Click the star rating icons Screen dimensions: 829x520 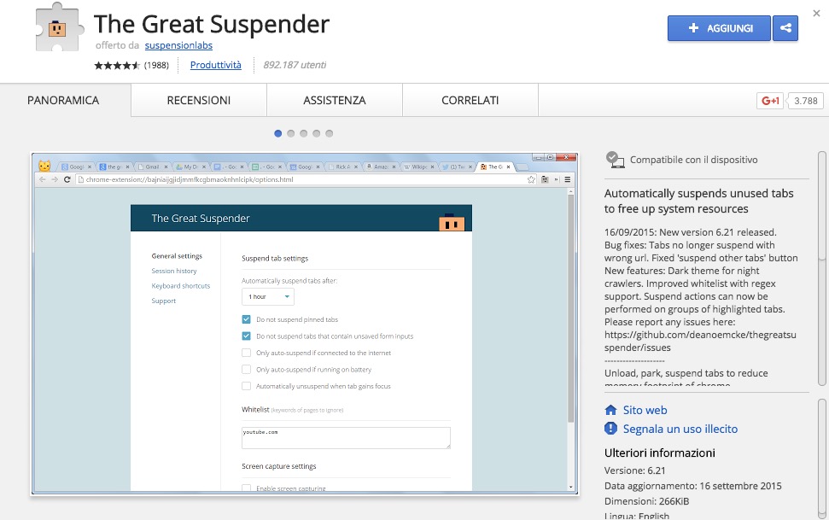pyautogui.click(x=117, y=66)
